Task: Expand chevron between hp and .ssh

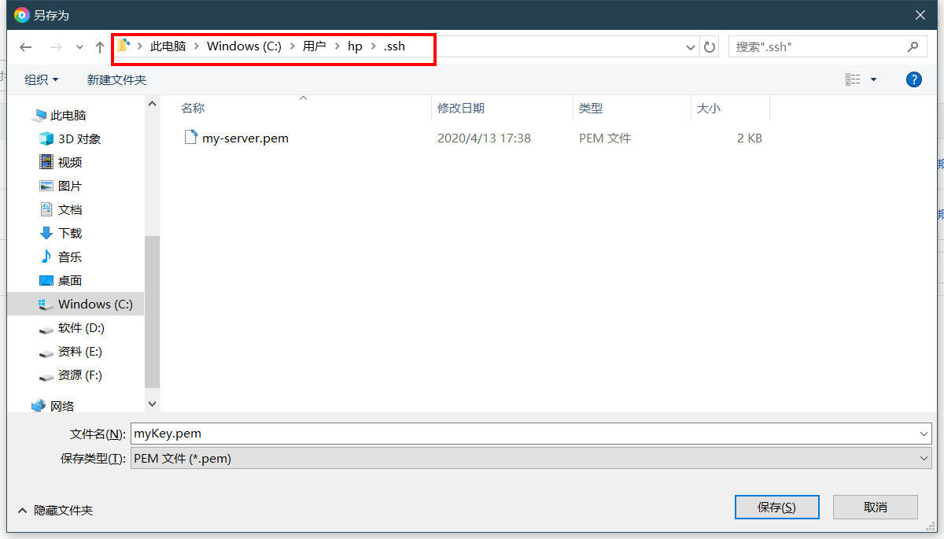Action: click(x=374, y=46)
